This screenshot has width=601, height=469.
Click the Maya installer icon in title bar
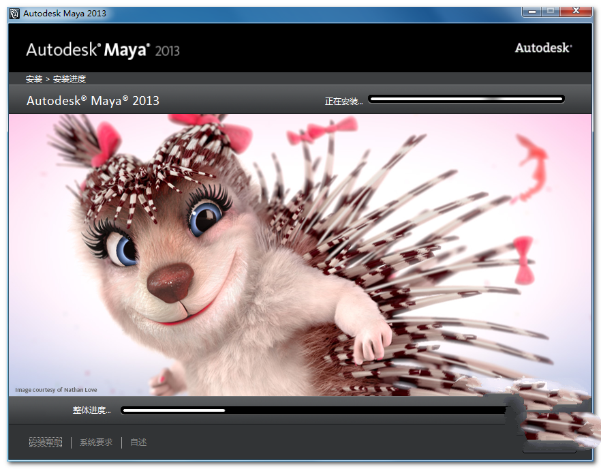point(14,14)
